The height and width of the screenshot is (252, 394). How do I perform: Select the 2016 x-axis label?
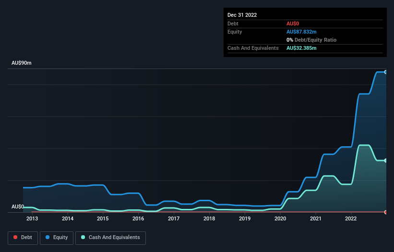pos(138,218)
